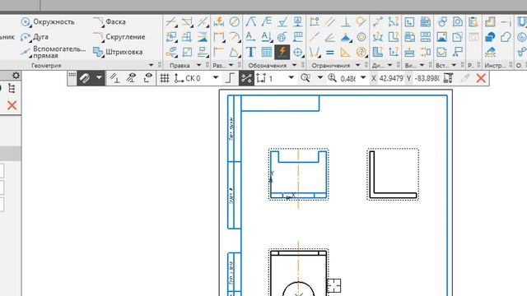527x296 pixels.
Task: Toggle the snapping magnet button
Action: point(85,78)
